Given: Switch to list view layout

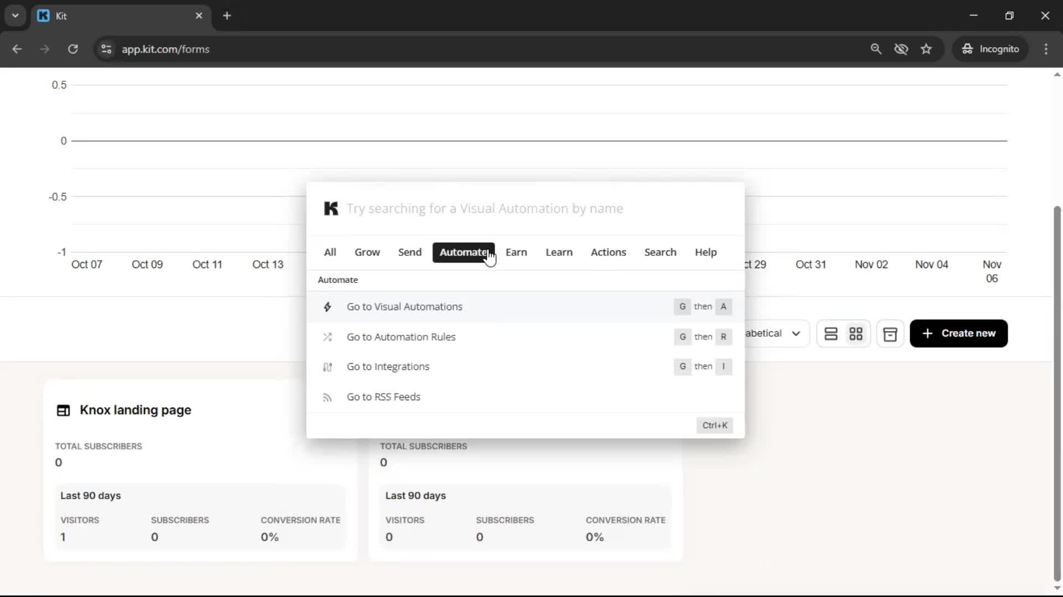Looking at the screenshot, I should tap(831, 333).
